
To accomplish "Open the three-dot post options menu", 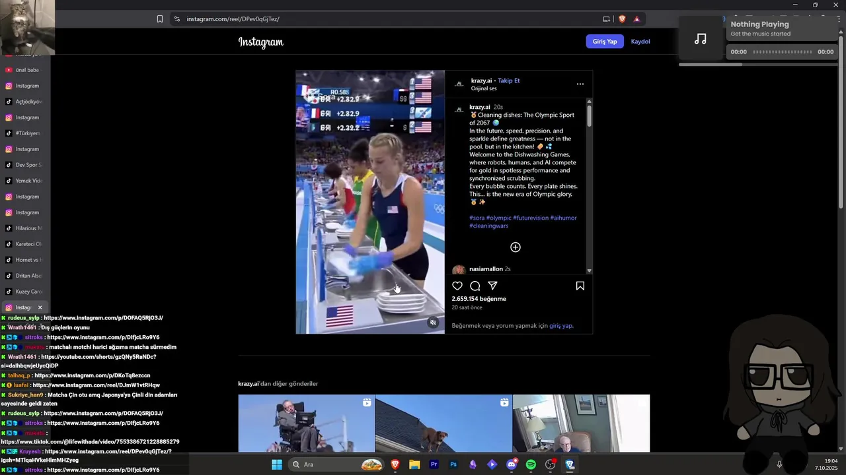I will point(580,84).
